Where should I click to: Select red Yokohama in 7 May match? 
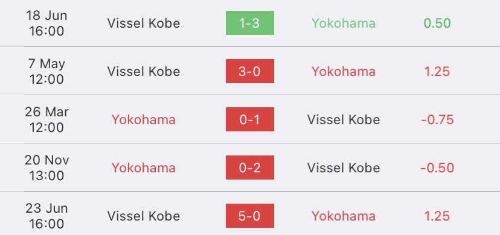point(344,71)
